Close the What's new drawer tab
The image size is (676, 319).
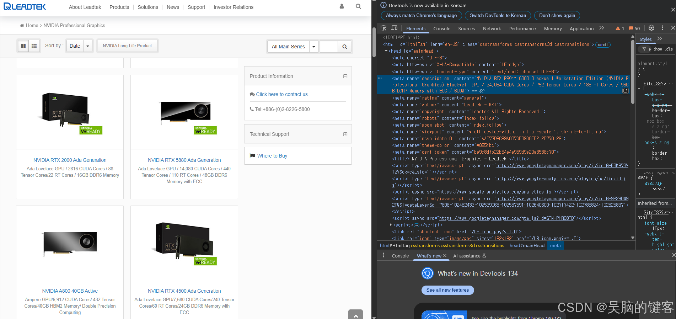[445, 256]
